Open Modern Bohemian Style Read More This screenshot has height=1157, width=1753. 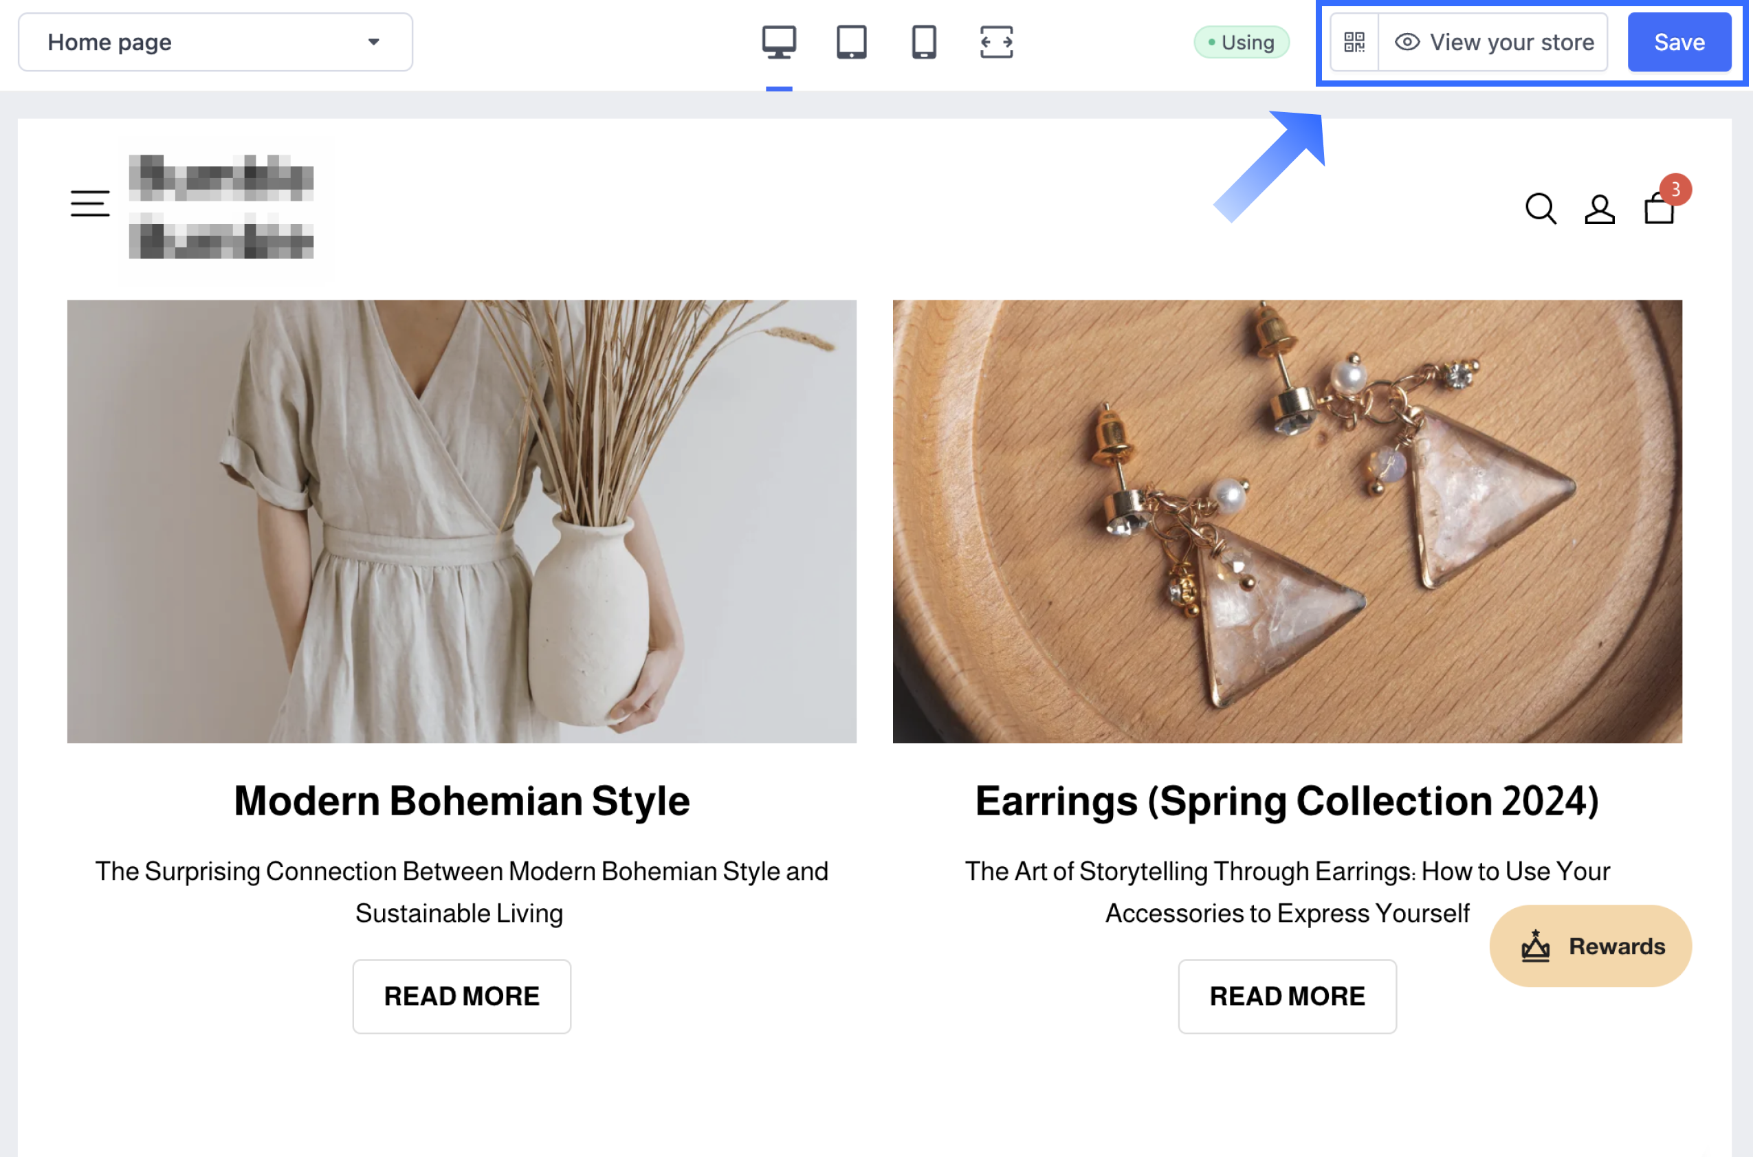(461, 996)
